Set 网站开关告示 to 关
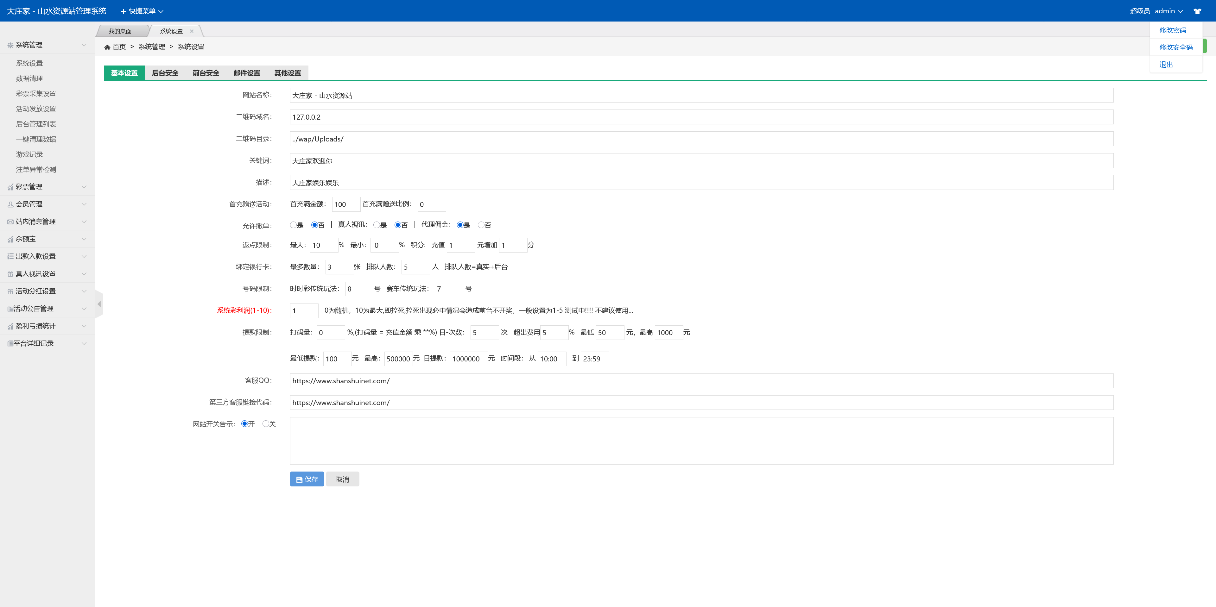Screen dimensions: 1216x607 (x=266, y=423)
